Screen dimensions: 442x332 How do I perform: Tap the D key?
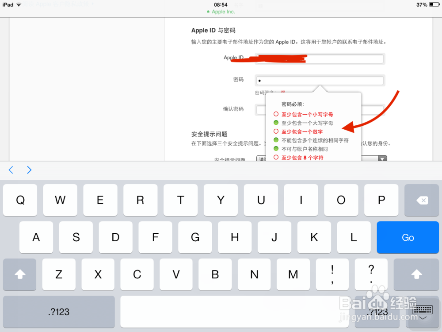pyautogui.click(x=115, y=237)
